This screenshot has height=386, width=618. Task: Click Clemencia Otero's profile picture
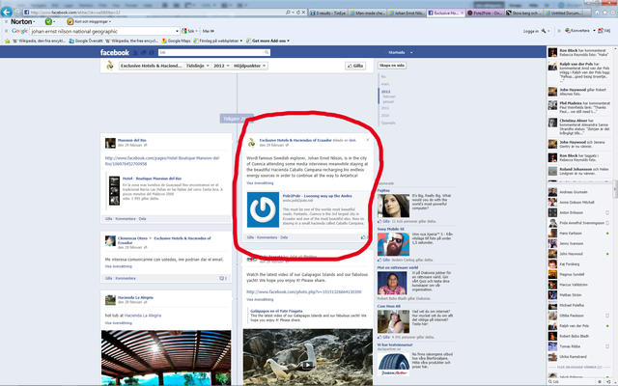tap(110, 240)
